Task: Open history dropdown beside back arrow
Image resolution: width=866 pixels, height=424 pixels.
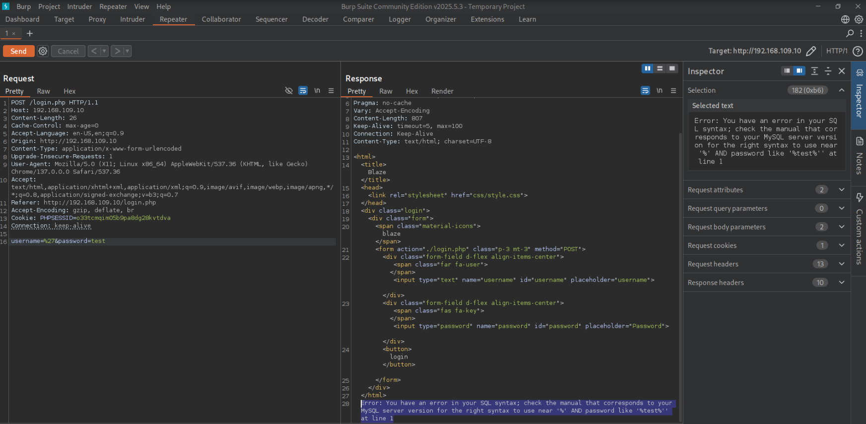Action: 104,51
